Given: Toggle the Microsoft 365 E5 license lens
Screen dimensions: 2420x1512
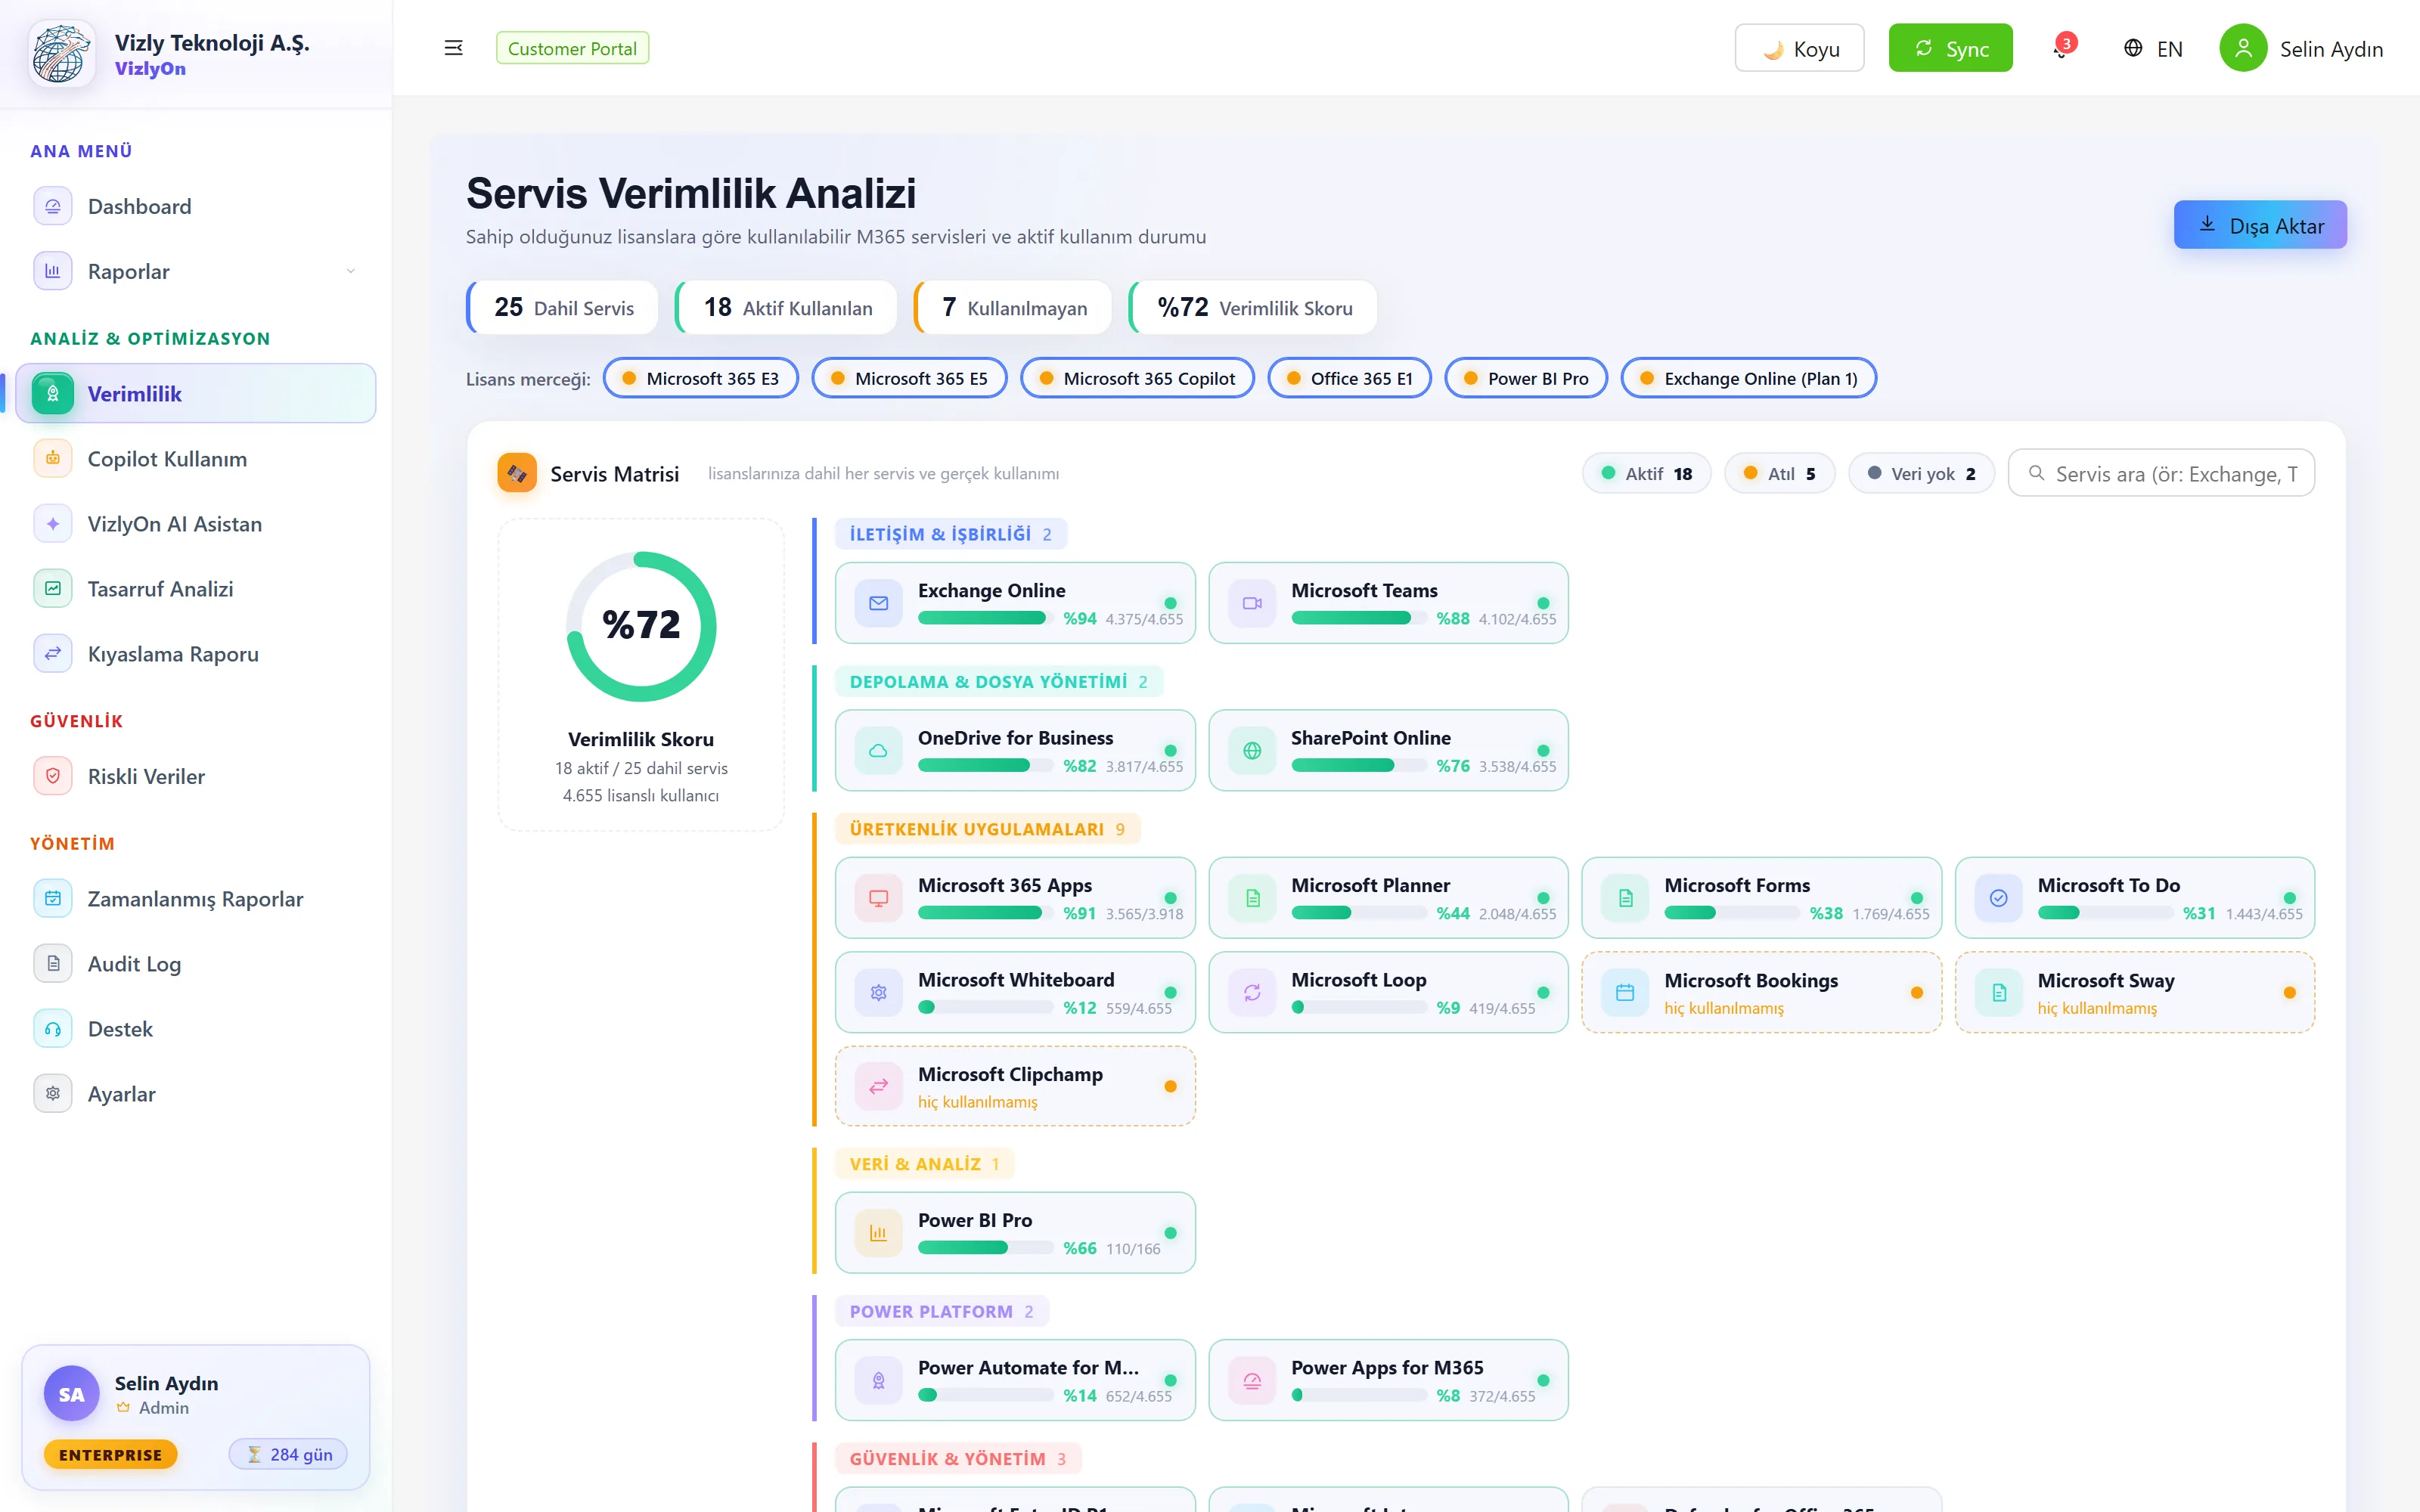Looking at the screenshot, I should click(x=909, y=378).
